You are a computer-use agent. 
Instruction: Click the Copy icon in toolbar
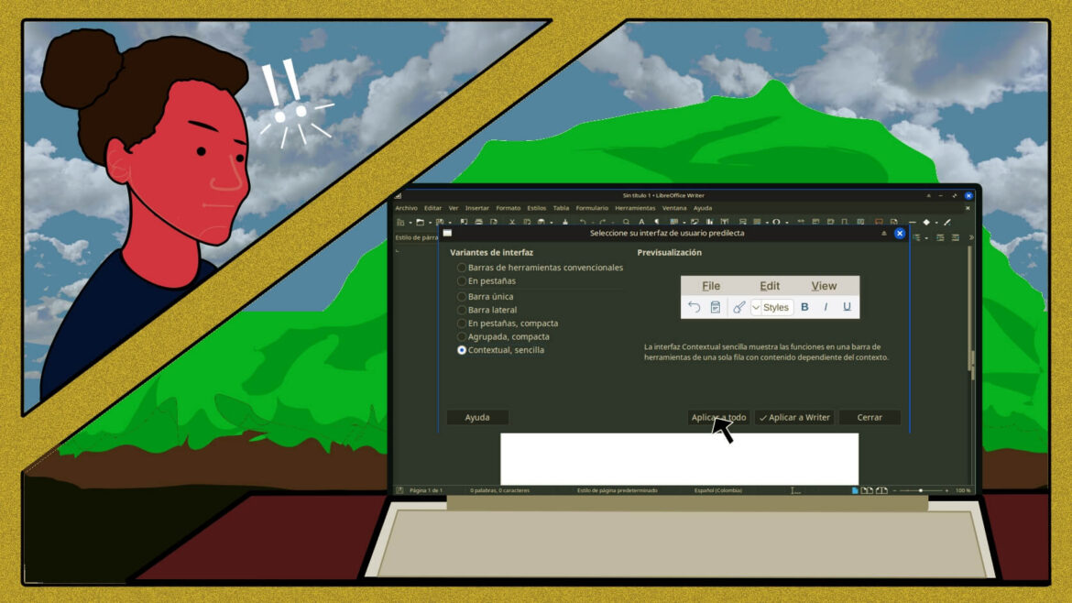(527, 222)
